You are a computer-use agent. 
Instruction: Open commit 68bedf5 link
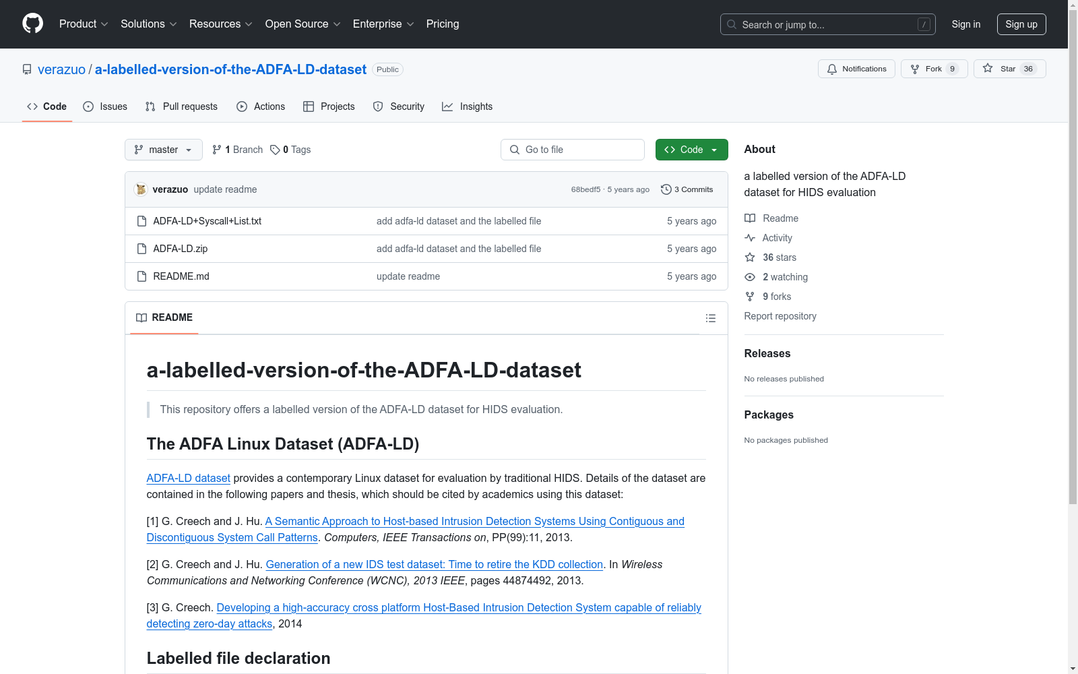pyautogui.click(x=585, y=189)
